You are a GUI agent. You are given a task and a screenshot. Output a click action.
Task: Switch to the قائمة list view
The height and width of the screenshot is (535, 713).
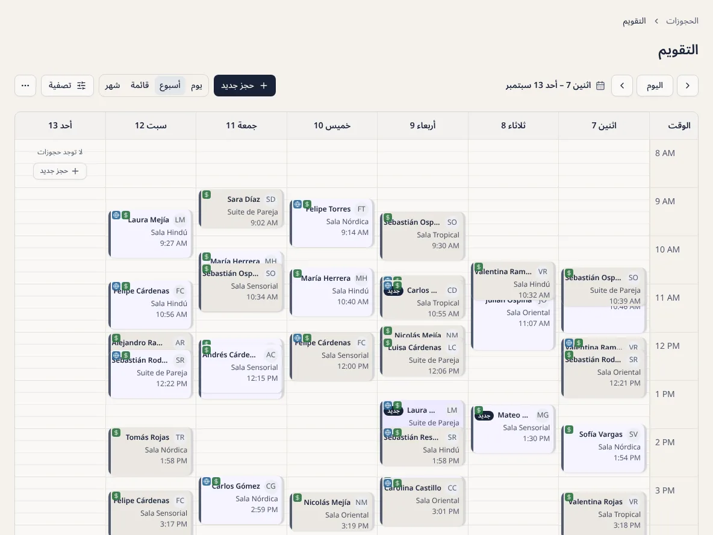point(140,86)
